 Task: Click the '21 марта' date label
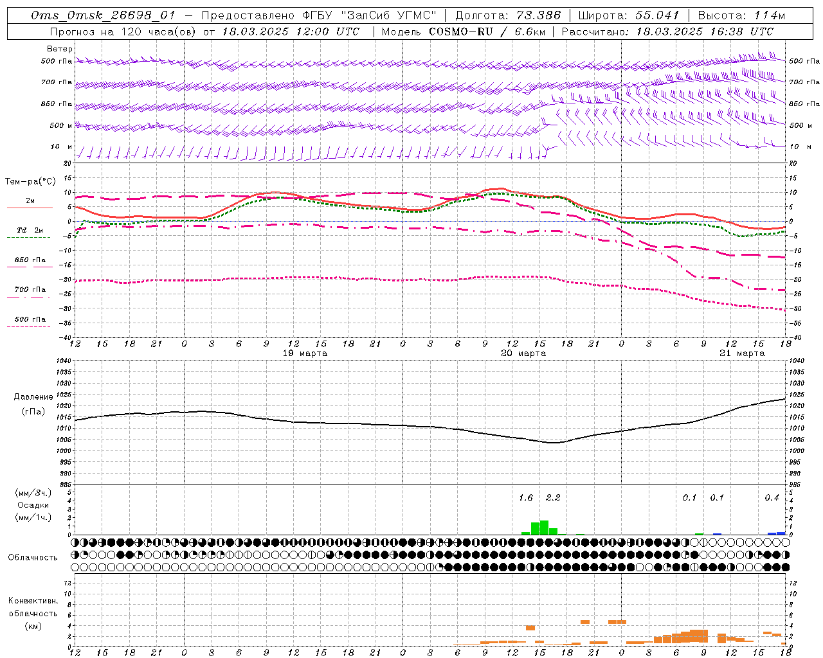[x=743, y=353]
